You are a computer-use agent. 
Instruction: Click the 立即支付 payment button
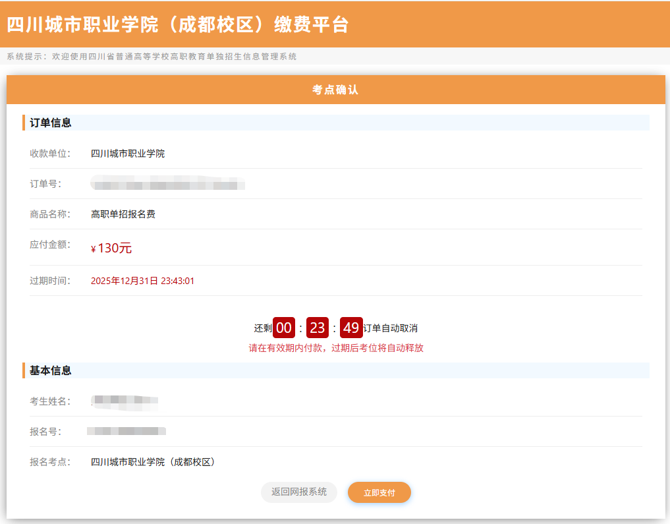point(379,492)
